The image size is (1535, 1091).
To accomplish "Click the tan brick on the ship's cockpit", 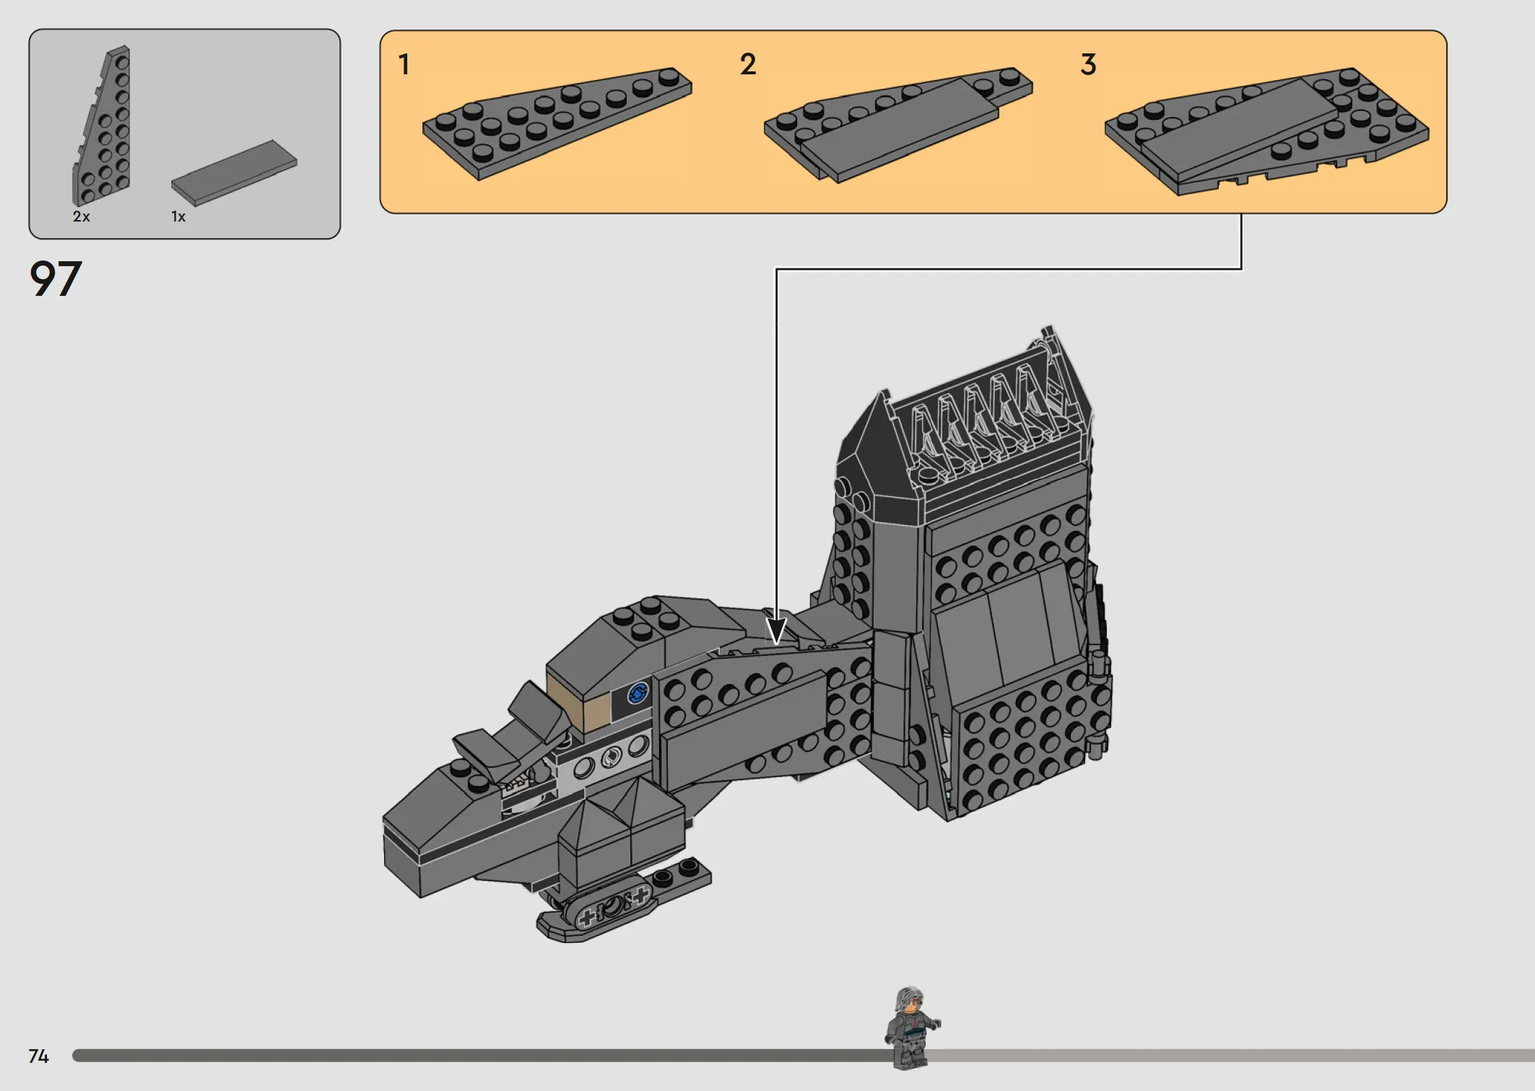I will click(579, 704).
